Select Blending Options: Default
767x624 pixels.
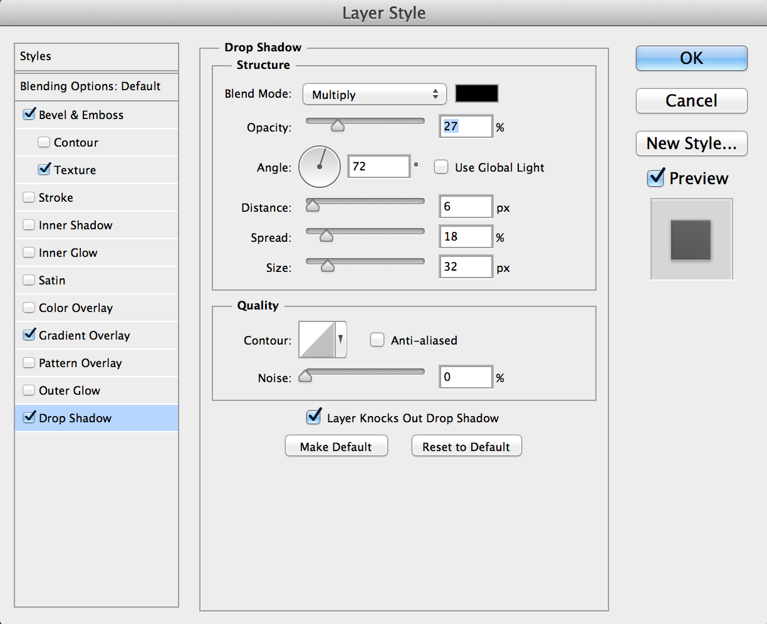tap(90, 86)
